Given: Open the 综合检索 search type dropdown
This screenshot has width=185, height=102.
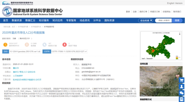Looking at the screenshot, I should coord(145,20).
